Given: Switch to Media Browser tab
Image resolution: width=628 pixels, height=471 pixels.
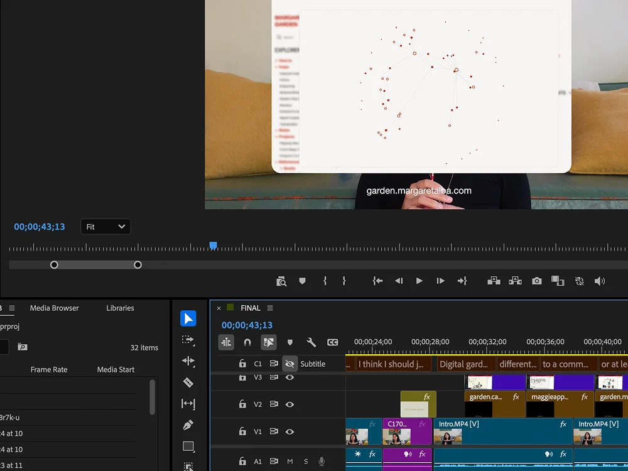Looking at the screenshot, I should pyautogui.click(x=55, y=308).
